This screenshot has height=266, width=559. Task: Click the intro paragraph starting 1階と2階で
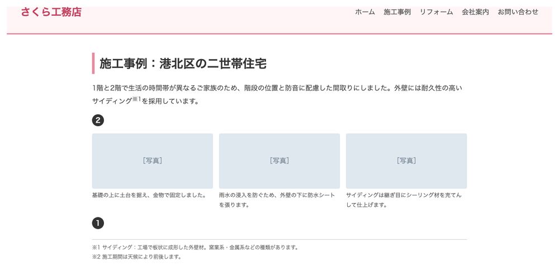(x=277, y=94)
